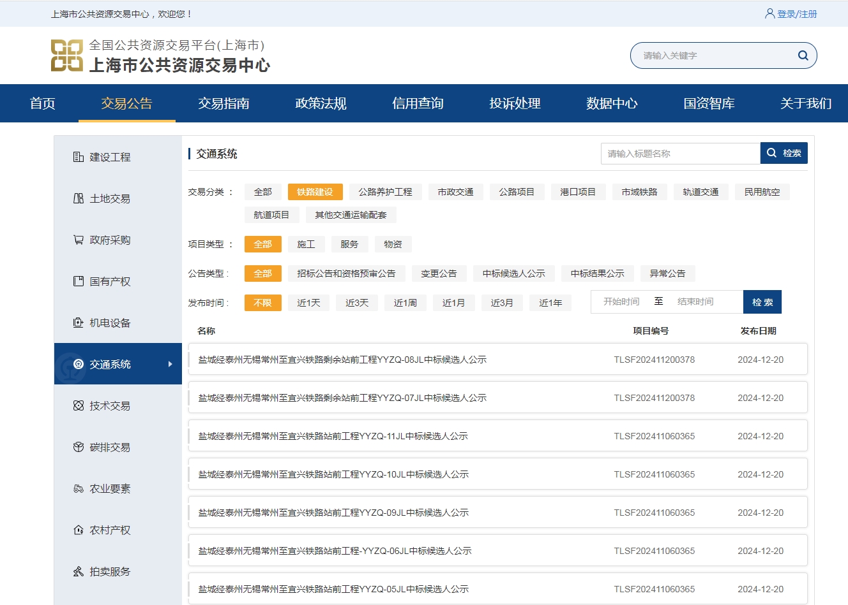
Task: Select 市域铁路 category filter
Action: (x=640, y=192)
